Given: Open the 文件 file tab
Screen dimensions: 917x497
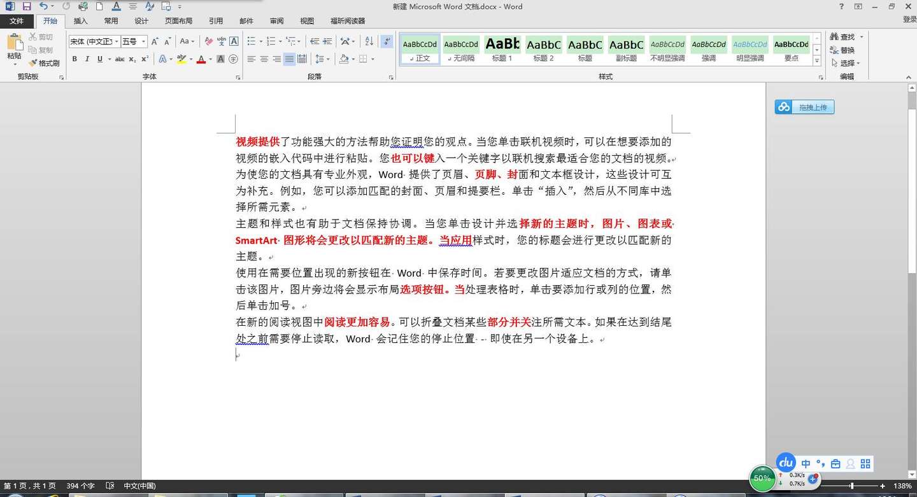Looking at the screenshot, I should pos(17,21).
